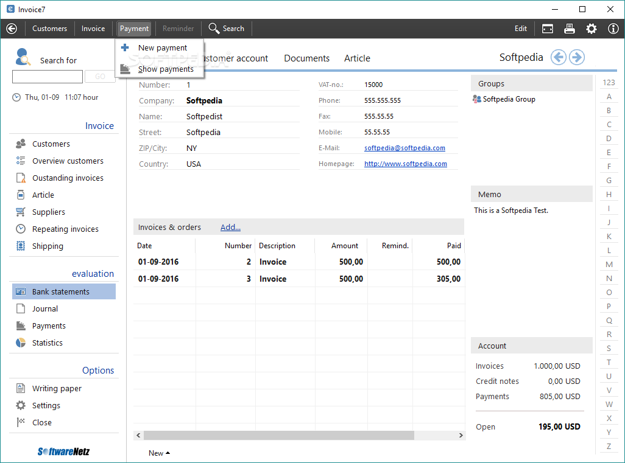Click the Overview customers list icon
Viewport: 625px width, 463px height.
point(21,161)
